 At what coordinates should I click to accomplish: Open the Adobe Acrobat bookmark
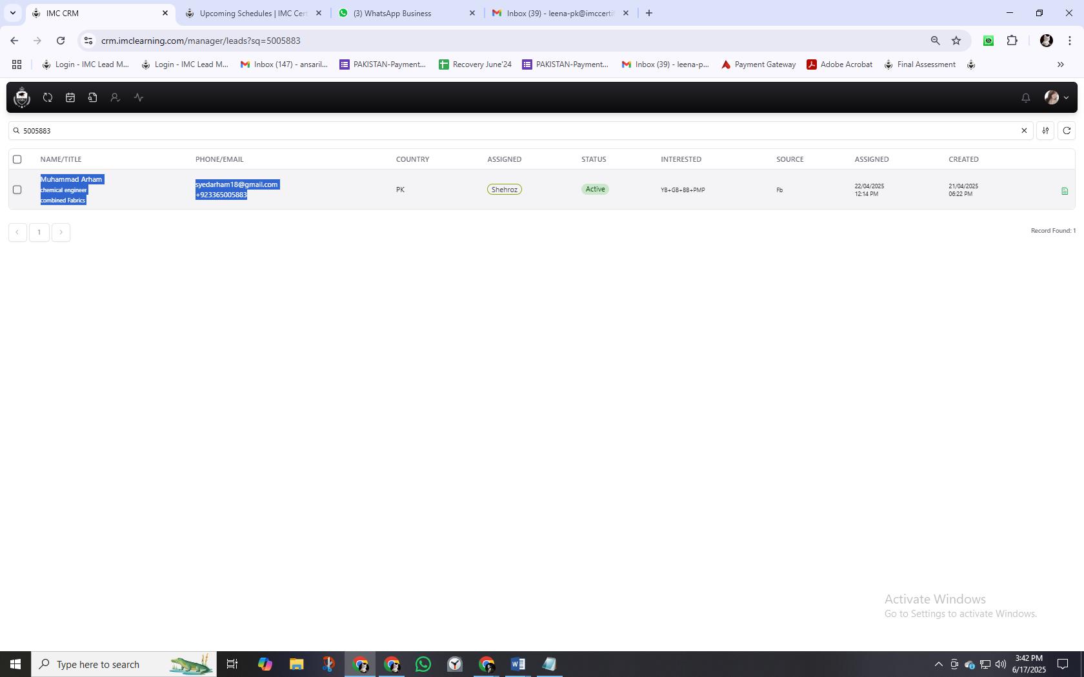click(x=839, y=64)
